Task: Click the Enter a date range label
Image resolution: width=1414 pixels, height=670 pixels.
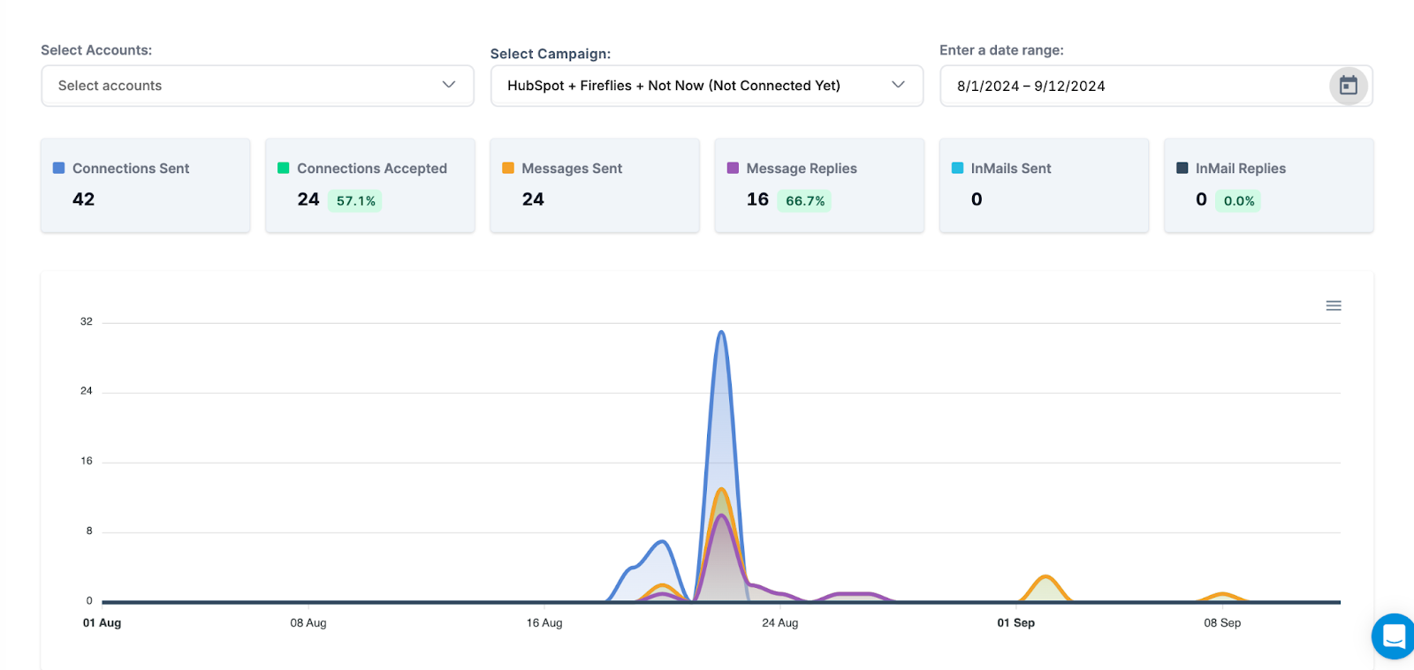Action: pyautogui.click(x=1001, y=50)
